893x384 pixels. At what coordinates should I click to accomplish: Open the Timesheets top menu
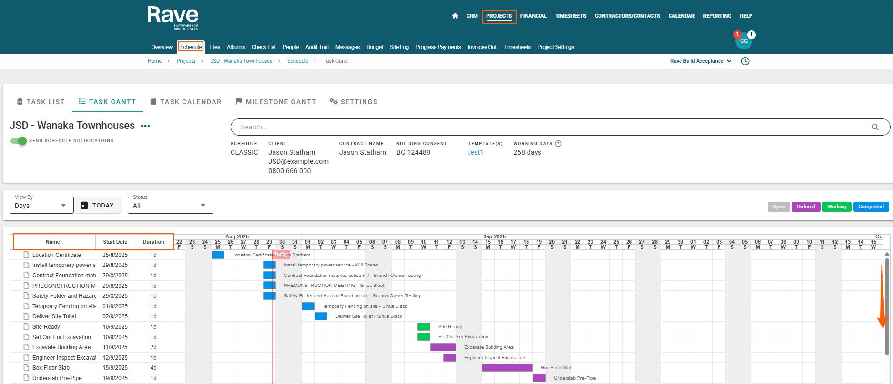click(570, 16)
